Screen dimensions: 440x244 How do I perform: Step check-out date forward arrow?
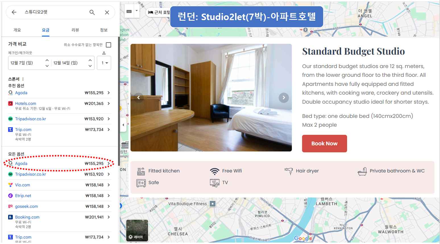coord(90,60)
